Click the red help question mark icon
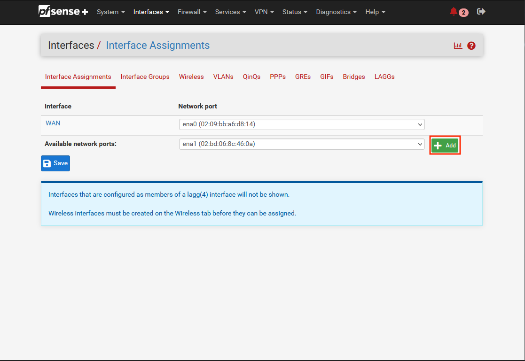The width and height of the screenshot is (525, 361). (471, 46)
